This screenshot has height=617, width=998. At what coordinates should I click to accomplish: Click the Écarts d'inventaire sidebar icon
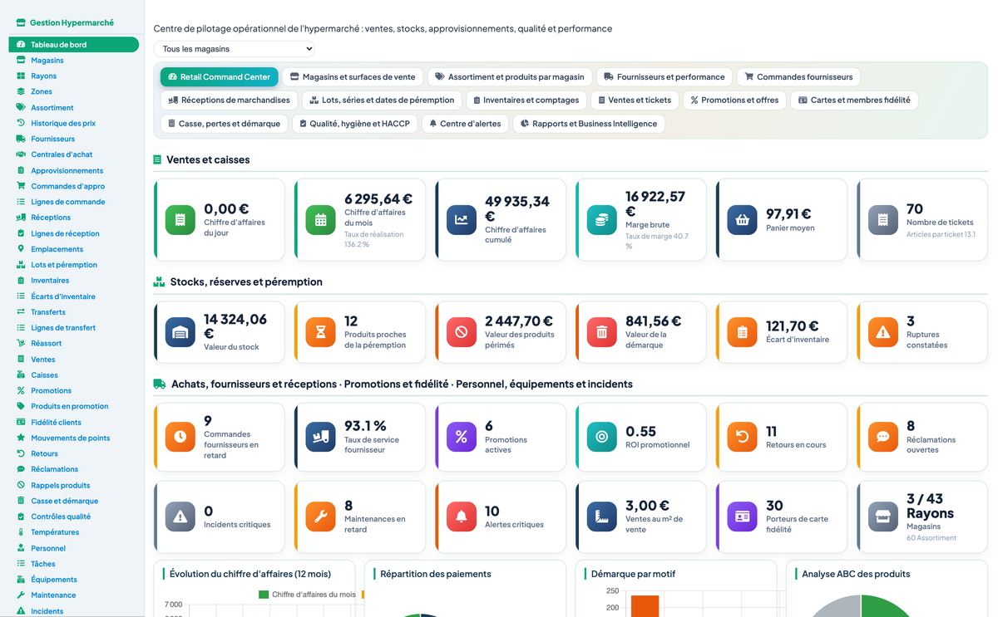pos(21,296)
